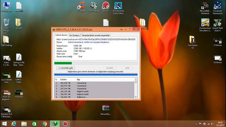Screen dimensions: 226x127
Task: Select the connection list scrollbar thumb
Action: point(136,82)
